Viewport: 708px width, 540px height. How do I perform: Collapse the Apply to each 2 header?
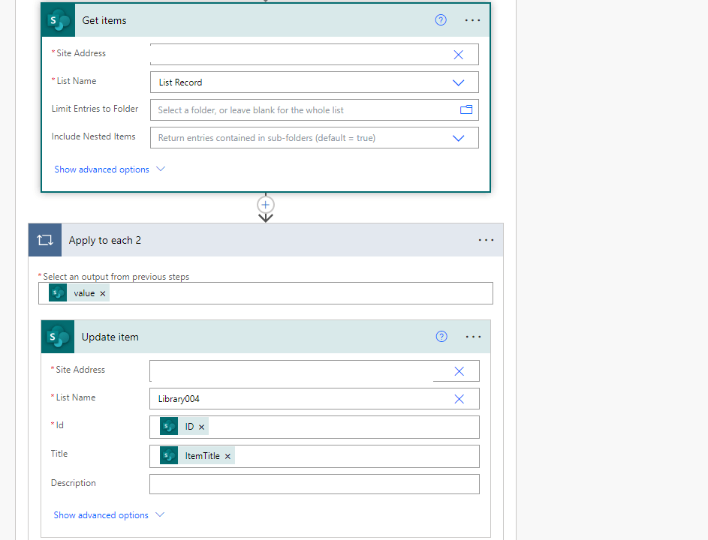click(x=267, y=240)
